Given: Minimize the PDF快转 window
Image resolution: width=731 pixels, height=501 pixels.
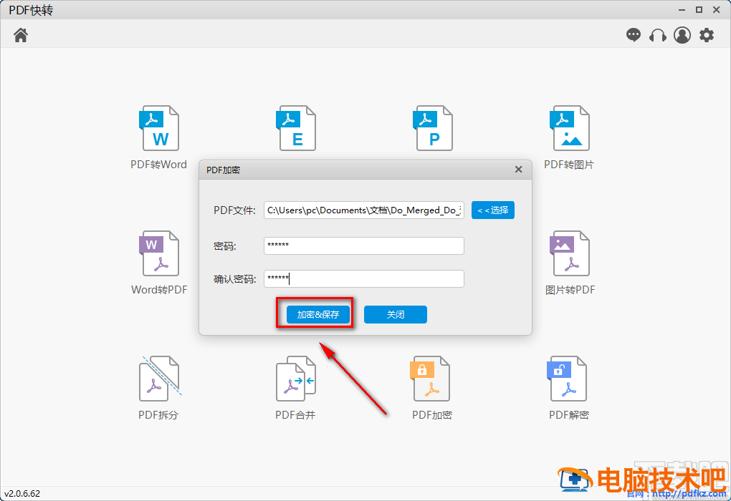Looking at the screenshot, I should pos(682,10).
